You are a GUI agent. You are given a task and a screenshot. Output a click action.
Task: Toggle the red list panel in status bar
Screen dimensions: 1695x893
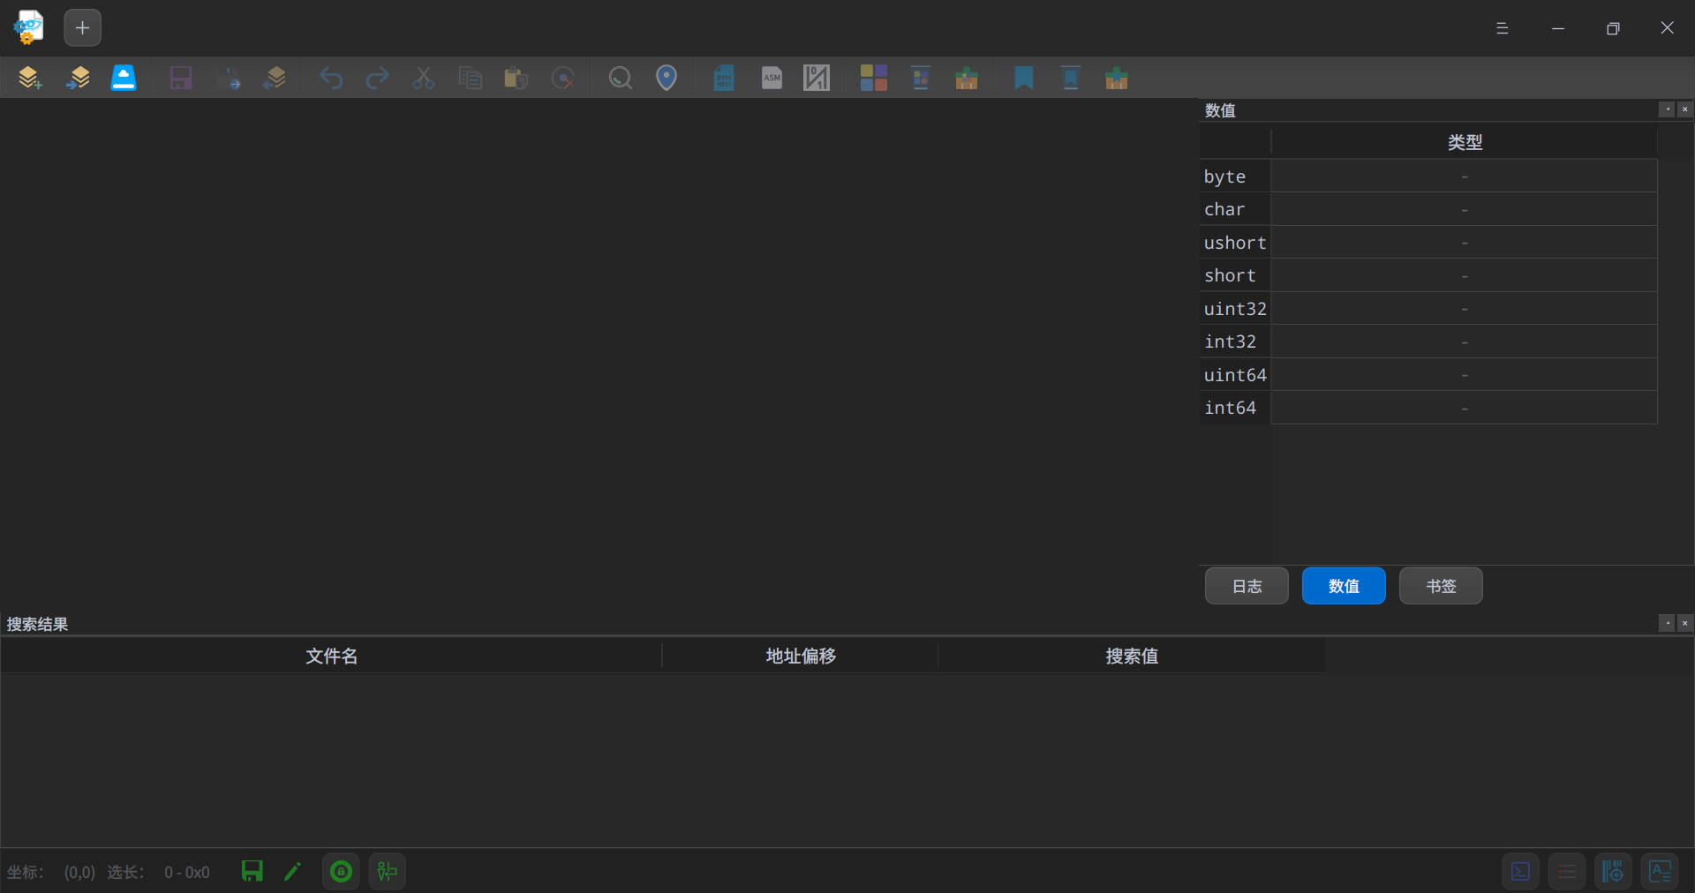coord(1566,872)
